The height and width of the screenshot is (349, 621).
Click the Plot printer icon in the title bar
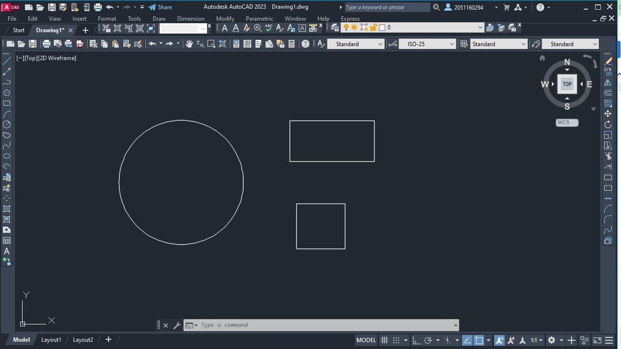point(98,7)
